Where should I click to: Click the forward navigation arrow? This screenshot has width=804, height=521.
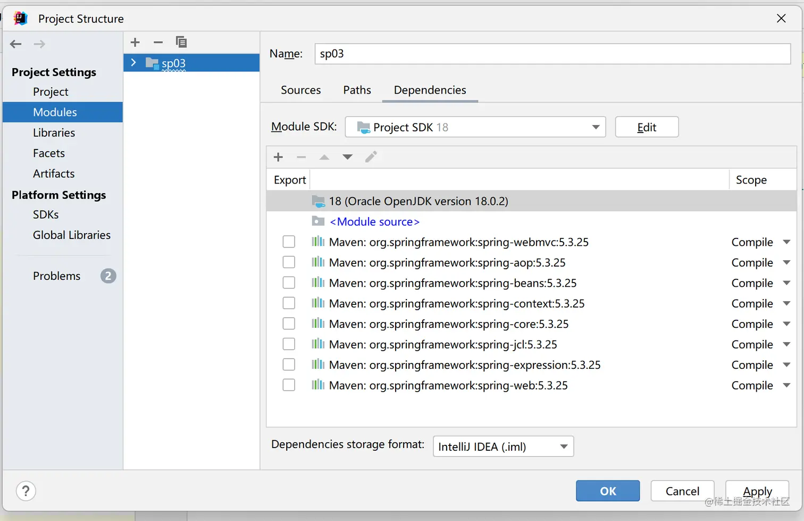pos(39,44)
